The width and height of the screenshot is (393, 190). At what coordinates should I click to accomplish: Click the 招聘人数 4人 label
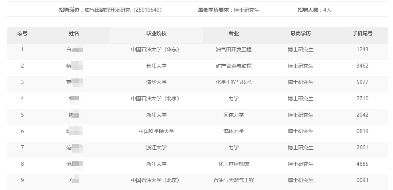[x=314, y=10]
